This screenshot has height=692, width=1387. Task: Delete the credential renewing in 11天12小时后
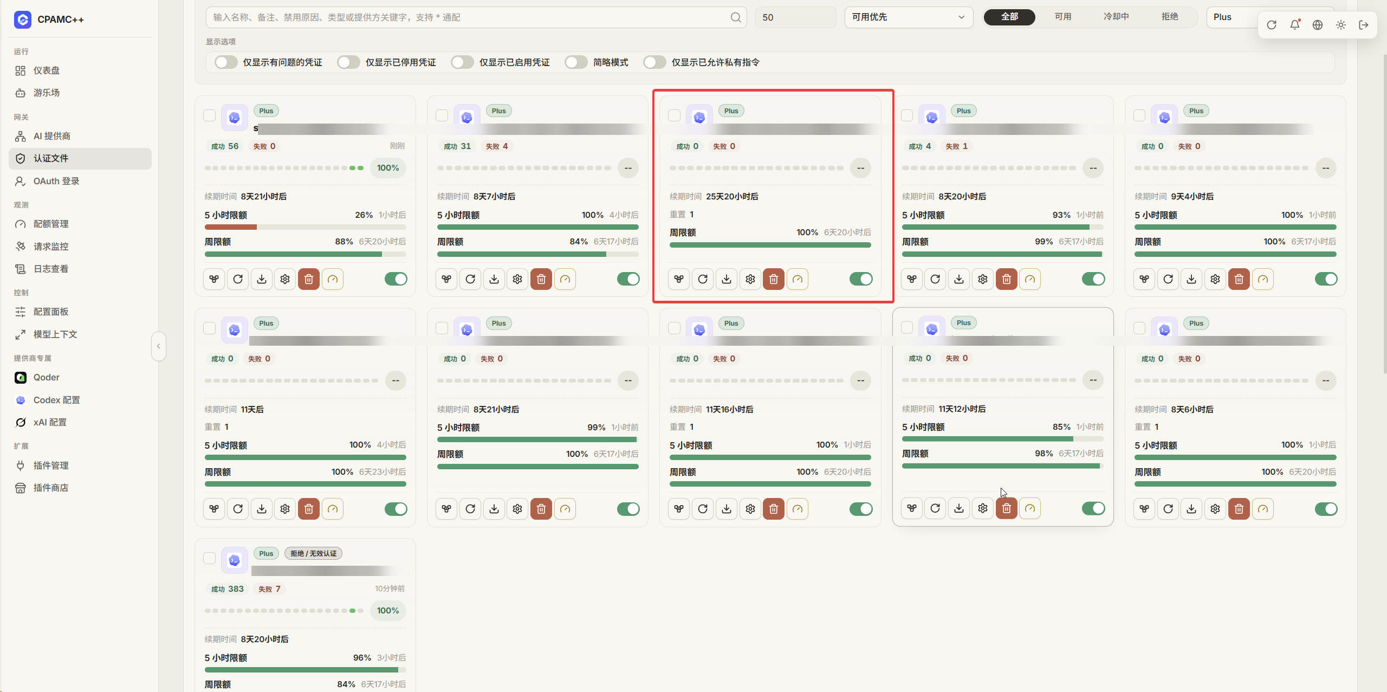1007,508
